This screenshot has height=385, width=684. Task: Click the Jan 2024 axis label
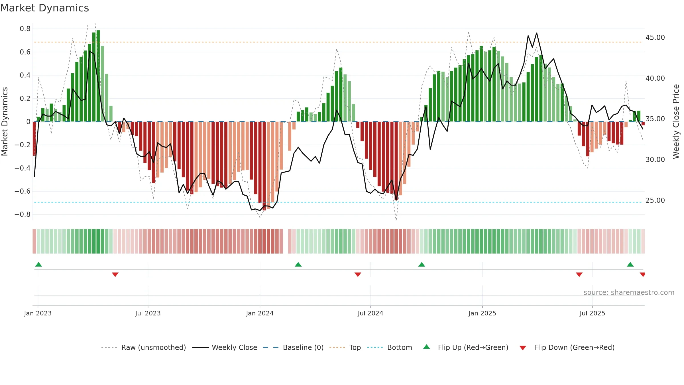click(260, 313)
